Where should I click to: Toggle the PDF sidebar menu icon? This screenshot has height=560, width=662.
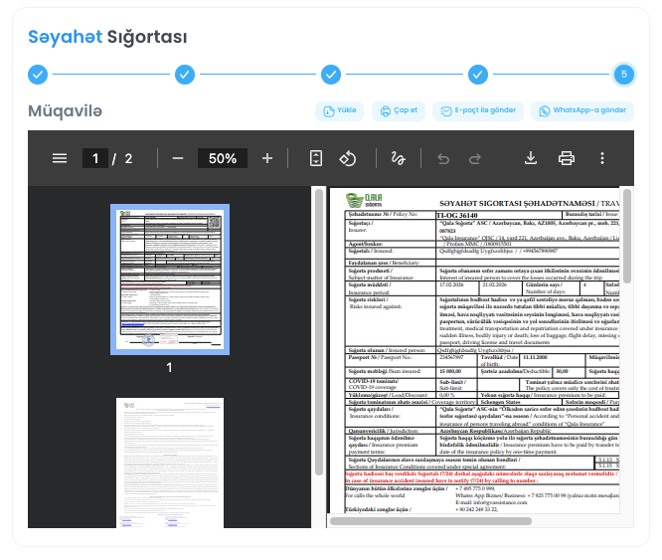(60, 158)
